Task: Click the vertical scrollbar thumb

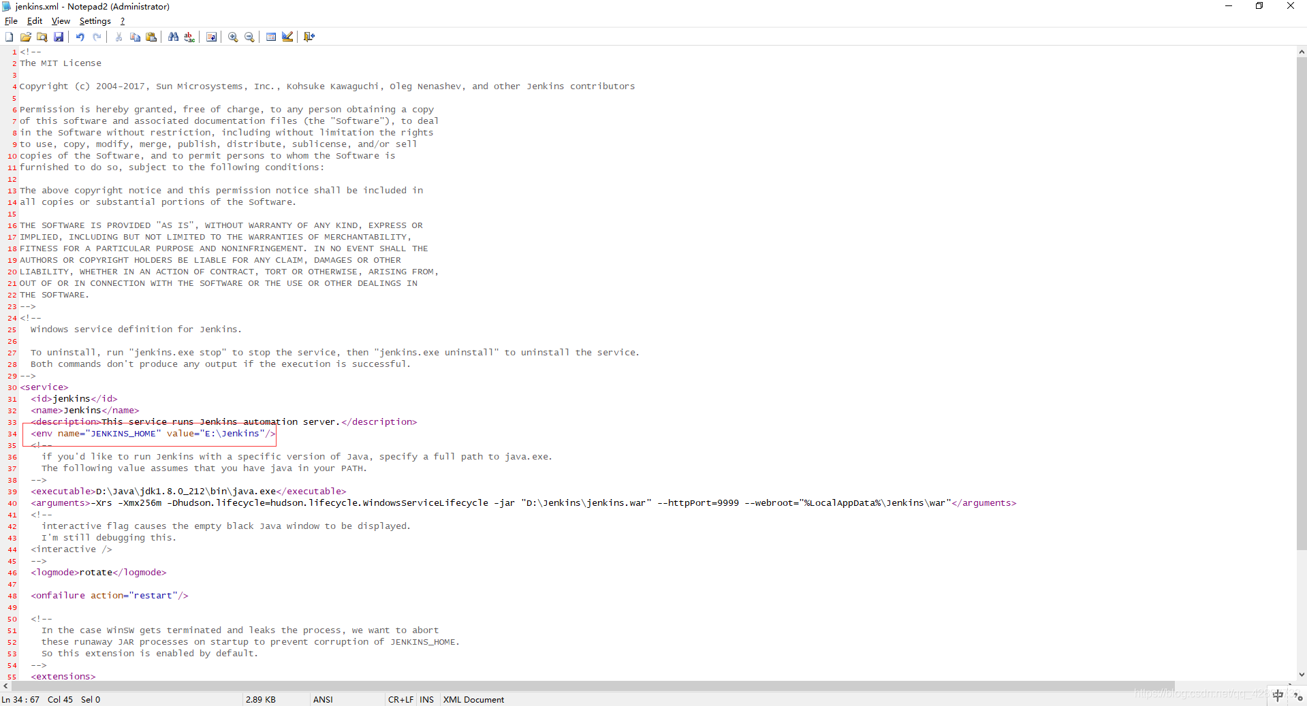Action: [1301, 303]
